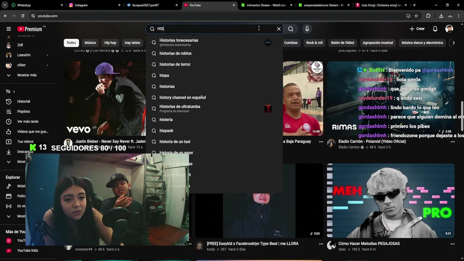
Task: Start voice search with microphone icon
Action: [x=307, y=29]
